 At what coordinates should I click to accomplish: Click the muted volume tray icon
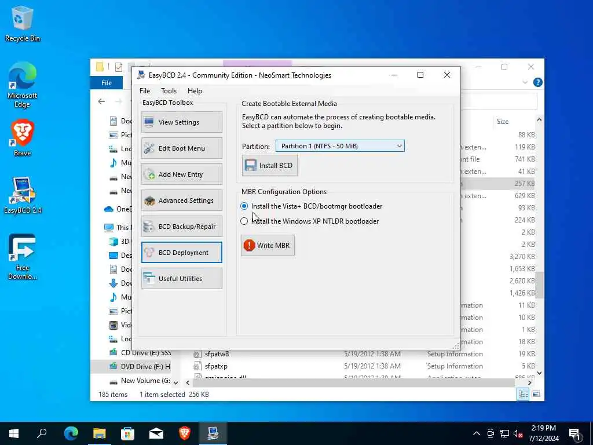518,433
